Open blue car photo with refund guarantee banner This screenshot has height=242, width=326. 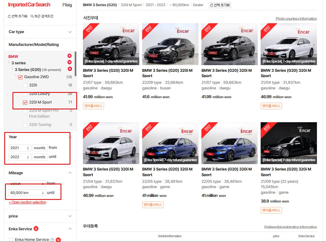tap(170, 143)
